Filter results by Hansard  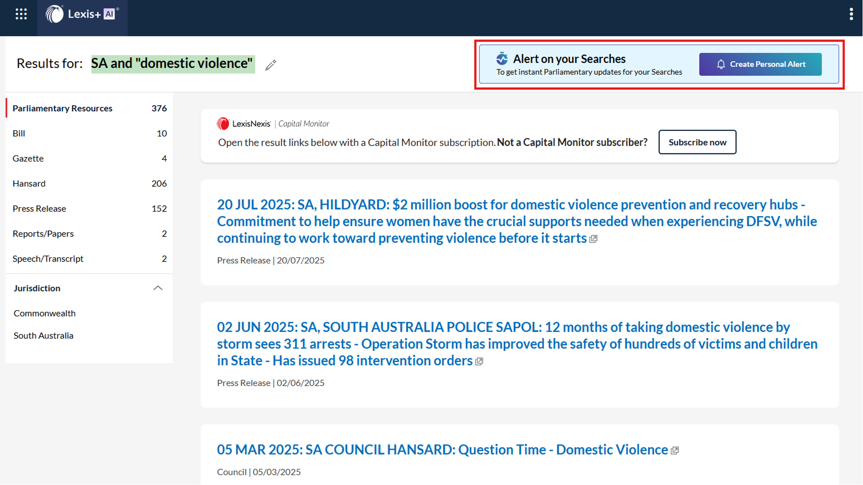[x=29, y=183]
